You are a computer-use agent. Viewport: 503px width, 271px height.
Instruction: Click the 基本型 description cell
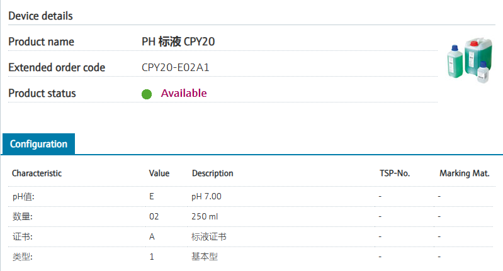(x=205, y=257)
